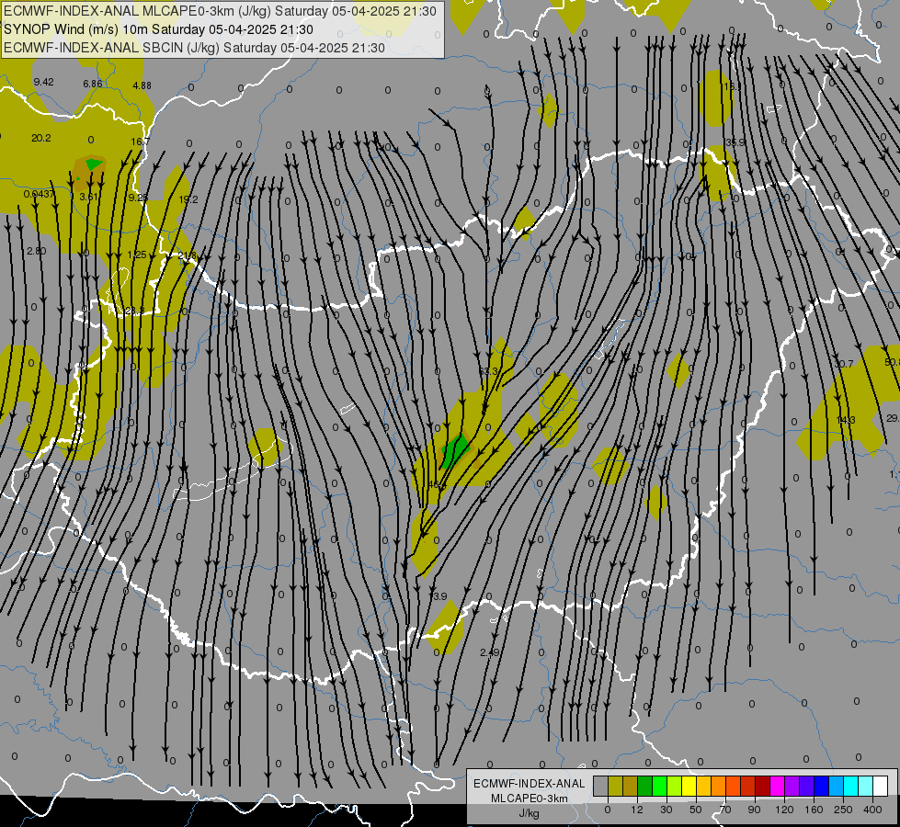This screenshot has width=900, height=827.
Task: Click the MLCAPE0-3km title line at top
Action: point(220,11)
